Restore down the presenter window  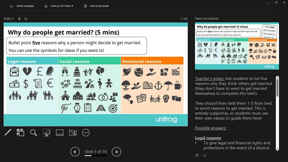pos(276,2)
